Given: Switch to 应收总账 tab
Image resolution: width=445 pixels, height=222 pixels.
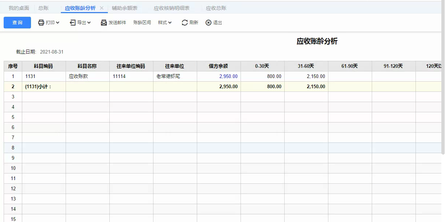Looking at the screenshot, I should [x=216, y=8].
